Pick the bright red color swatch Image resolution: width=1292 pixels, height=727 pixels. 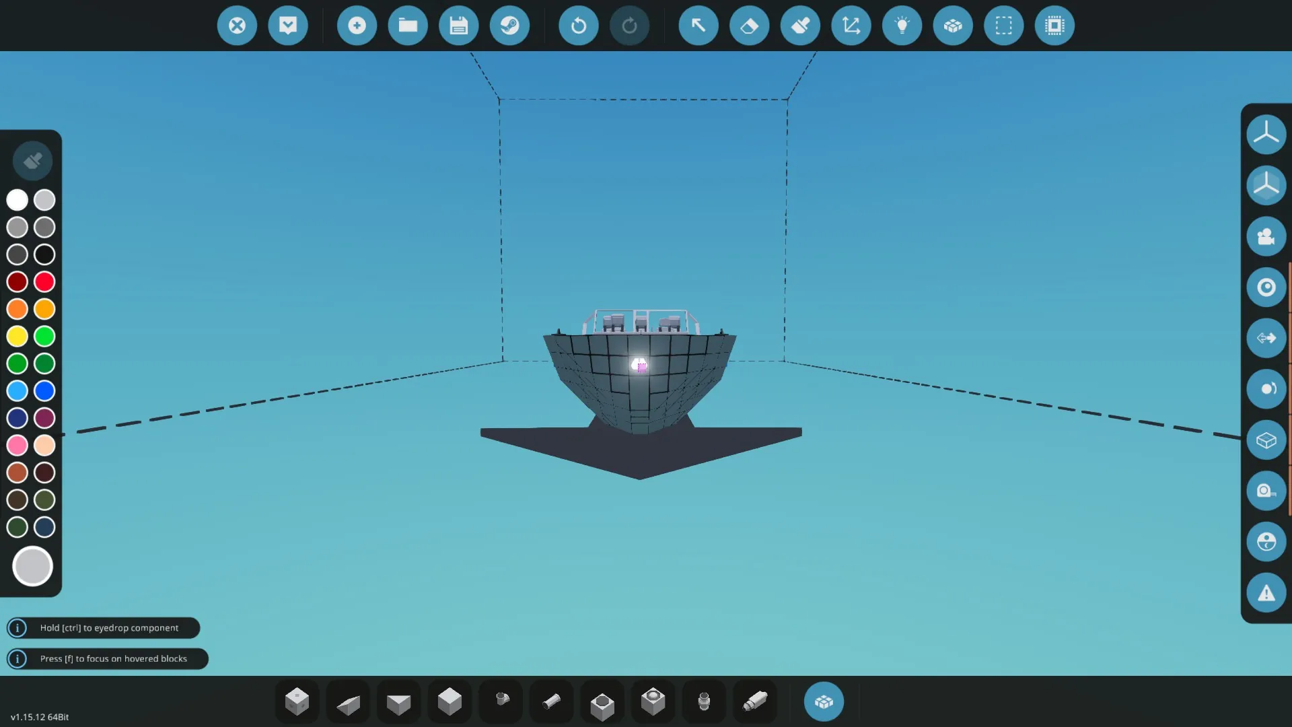(44, 282)
